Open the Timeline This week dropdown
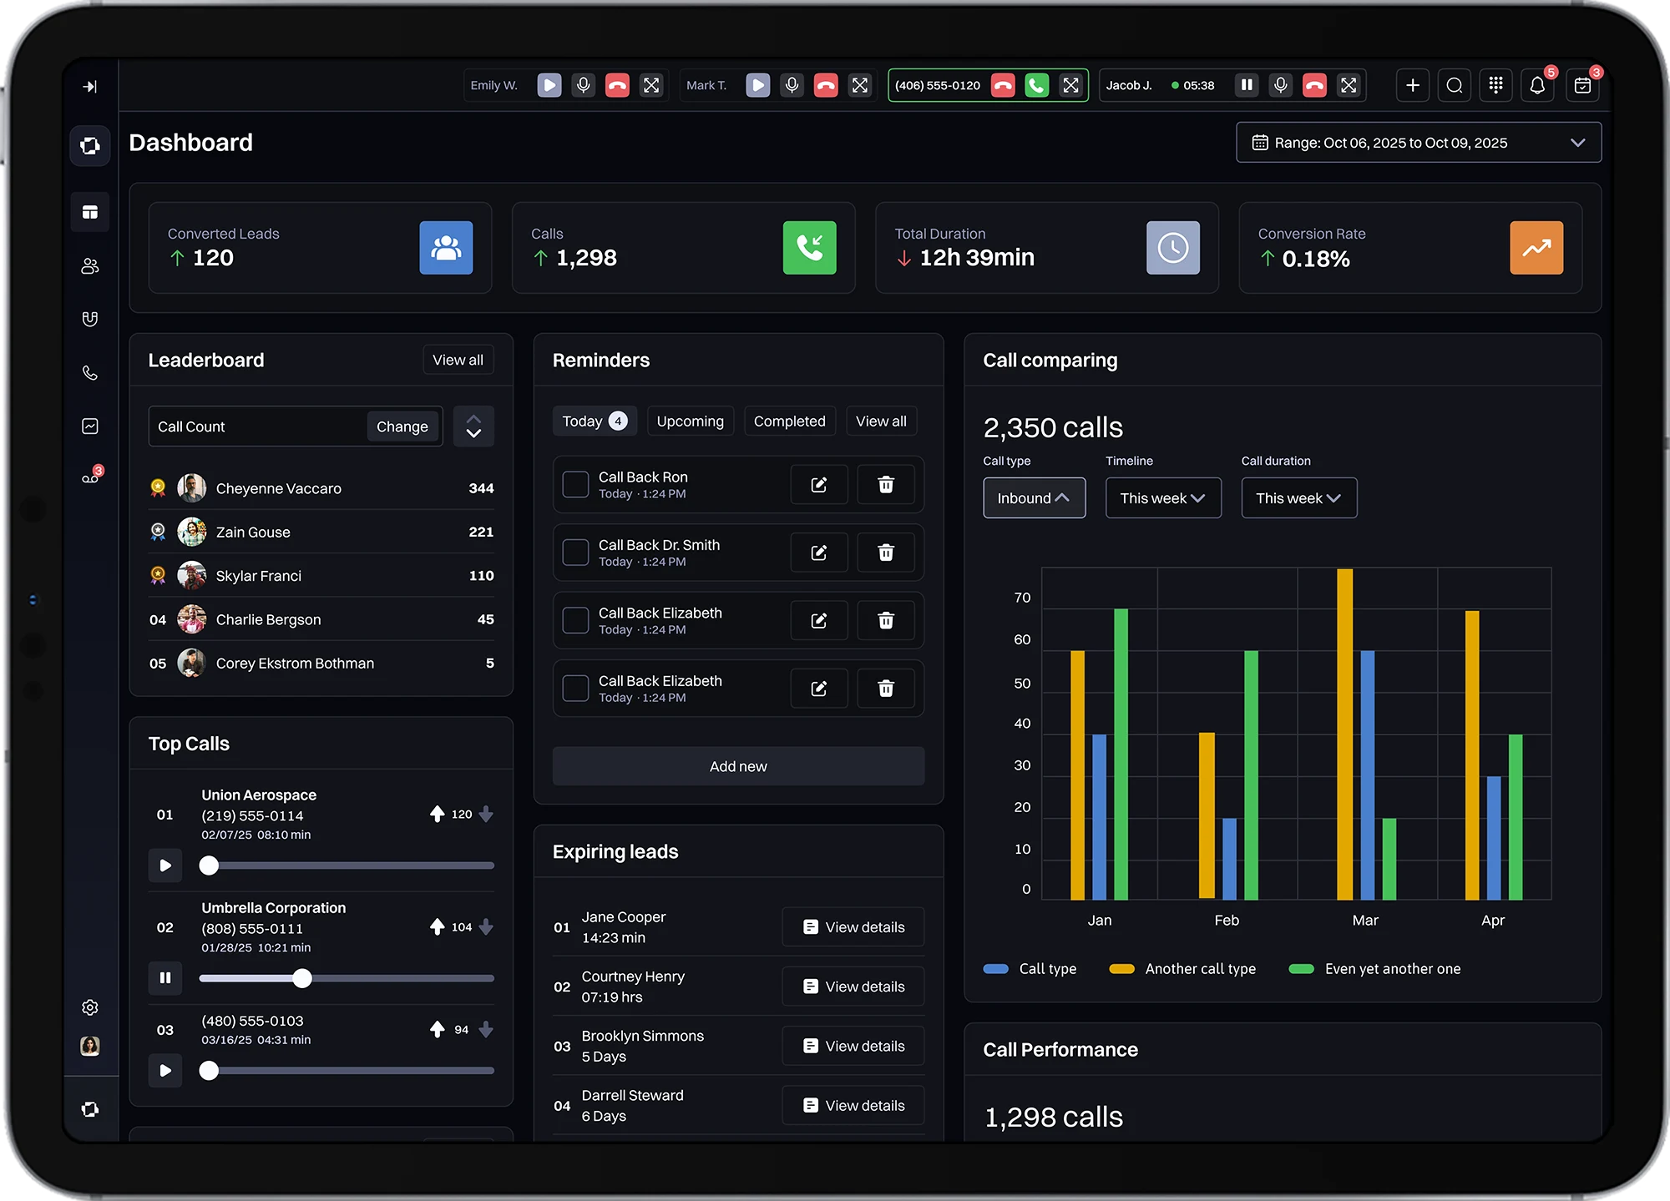The height and width of the screenshot is (1201, 1670). 1163,498
